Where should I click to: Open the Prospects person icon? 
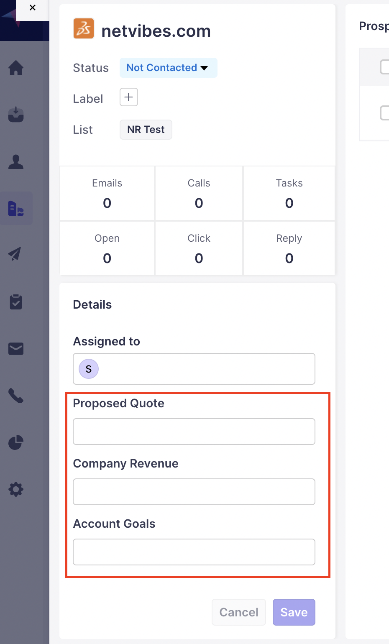coord(16,161)
